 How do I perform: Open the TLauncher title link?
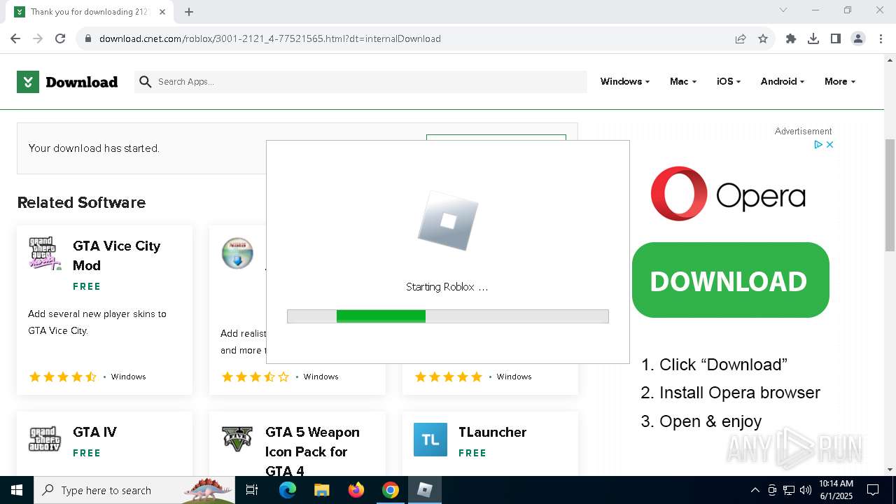[492, 432]
